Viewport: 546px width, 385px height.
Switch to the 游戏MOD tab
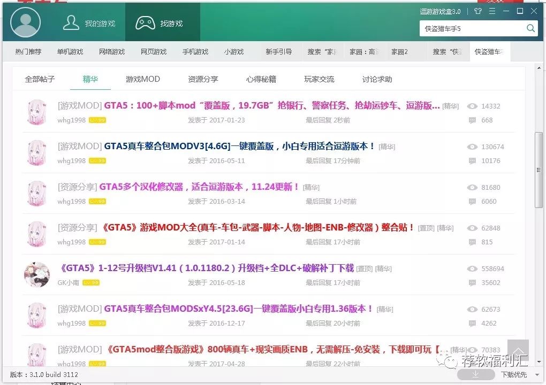tap(142, 79)
